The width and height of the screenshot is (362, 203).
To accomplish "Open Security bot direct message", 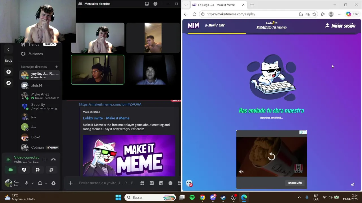I will coord(40,106).
